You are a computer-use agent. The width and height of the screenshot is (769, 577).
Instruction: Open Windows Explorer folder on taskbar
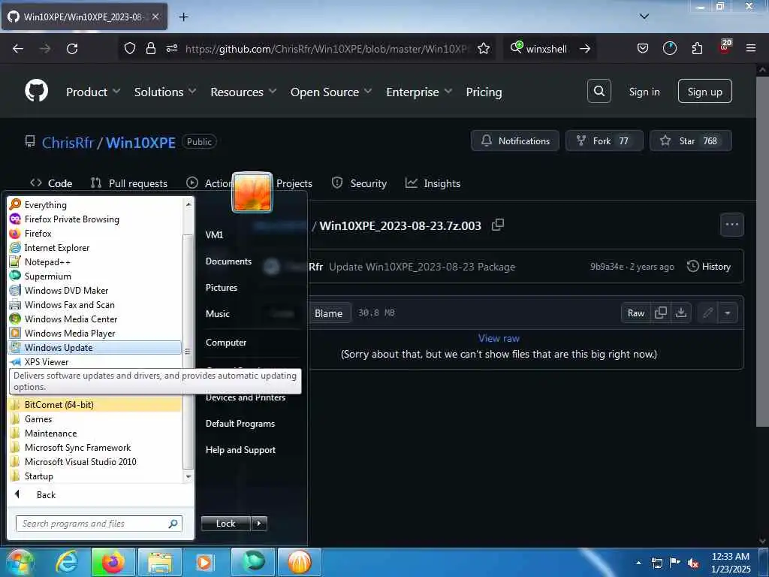click(x=160, y=562)
